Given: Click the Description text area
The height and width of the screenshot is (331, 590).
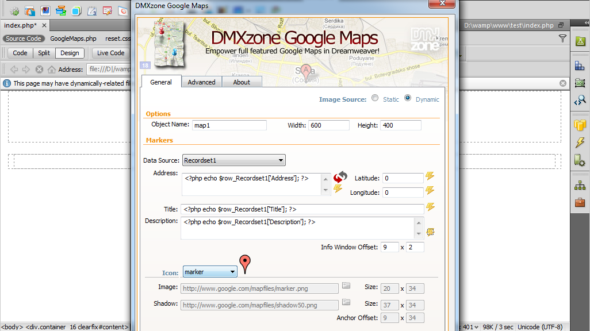Looking at the screenshot, I should (x=297, y=228).
